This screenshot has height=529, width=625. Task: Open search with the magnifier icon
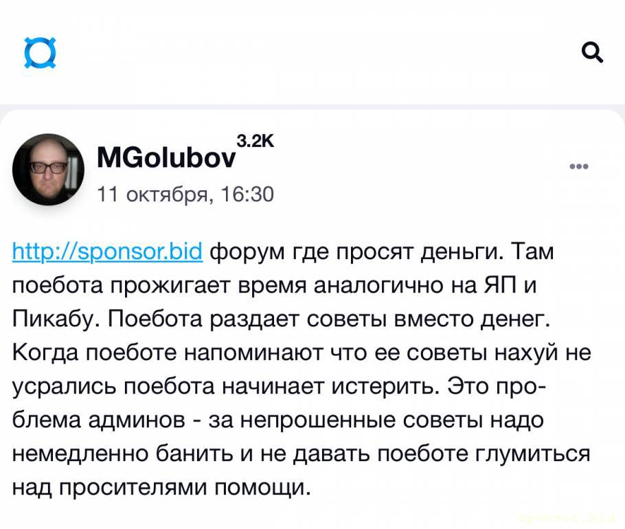(x=592, y=52)
